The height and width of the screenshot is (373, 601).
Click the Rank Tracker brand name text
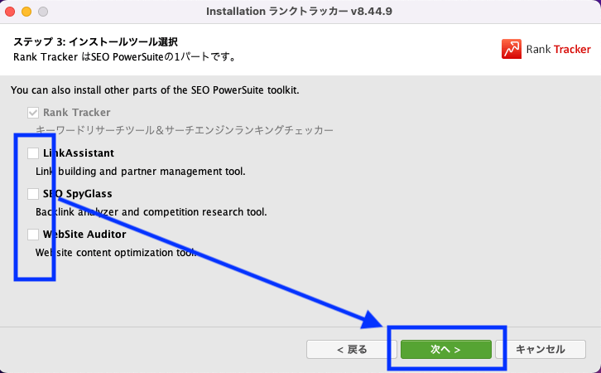tap(559, 49)
